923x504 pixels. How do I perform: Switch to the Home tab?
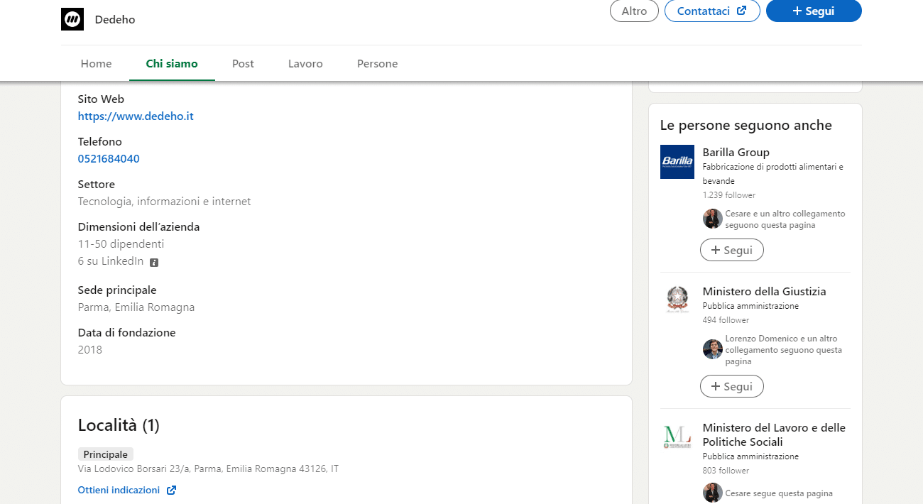click(96, 64)
